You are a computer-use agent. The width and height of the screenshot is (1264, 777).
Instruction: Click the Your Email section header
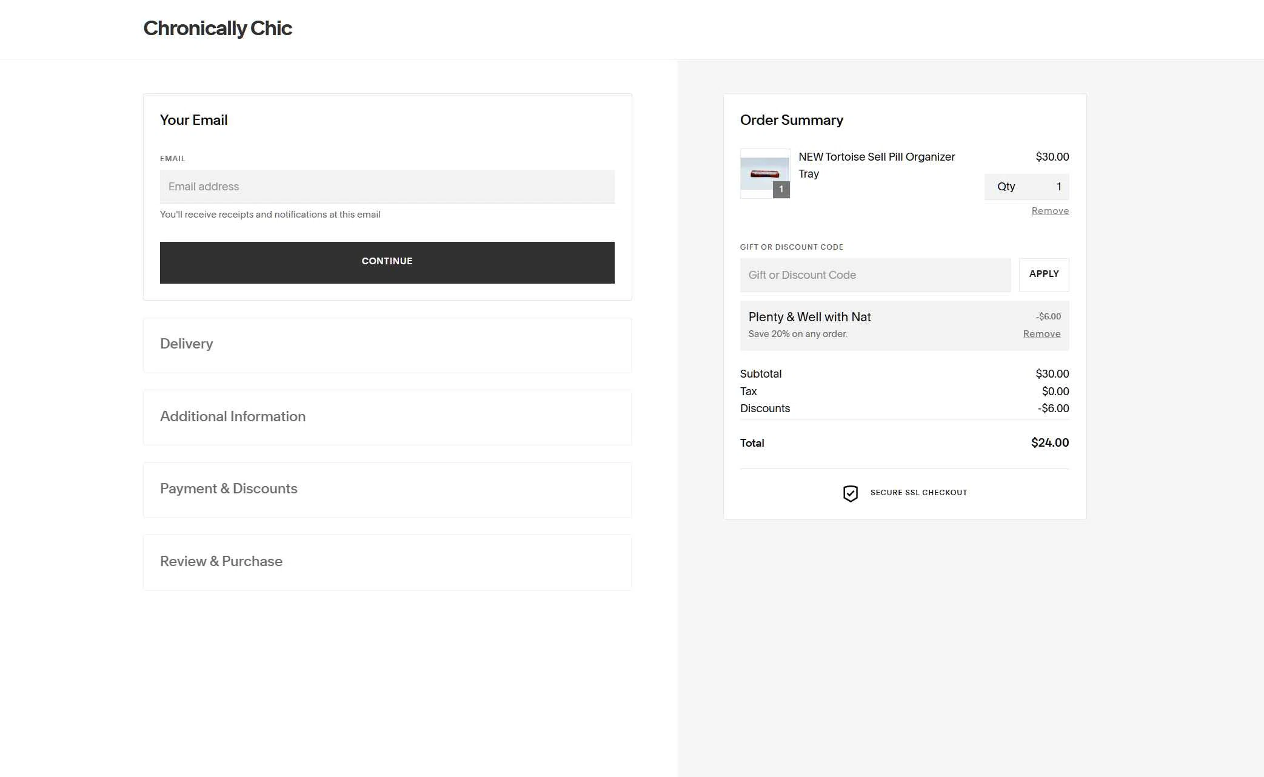[193, 119]
